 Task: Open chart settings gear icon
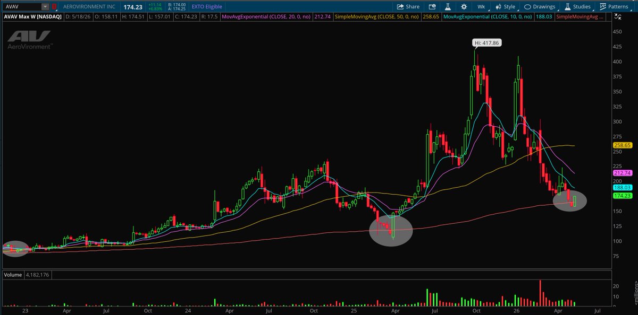pyautogui.click(x=464, y=7)
